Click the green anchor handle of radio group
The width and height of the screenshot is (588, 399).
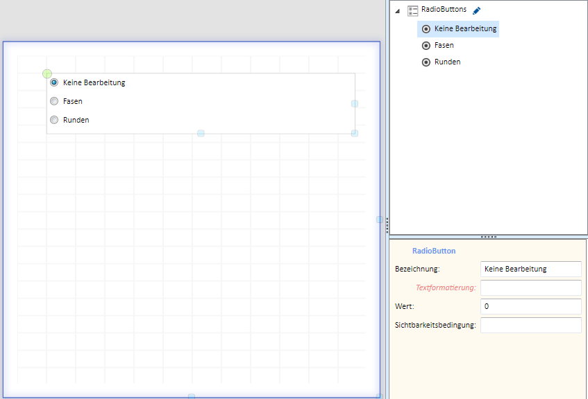[x=47, y=73]
